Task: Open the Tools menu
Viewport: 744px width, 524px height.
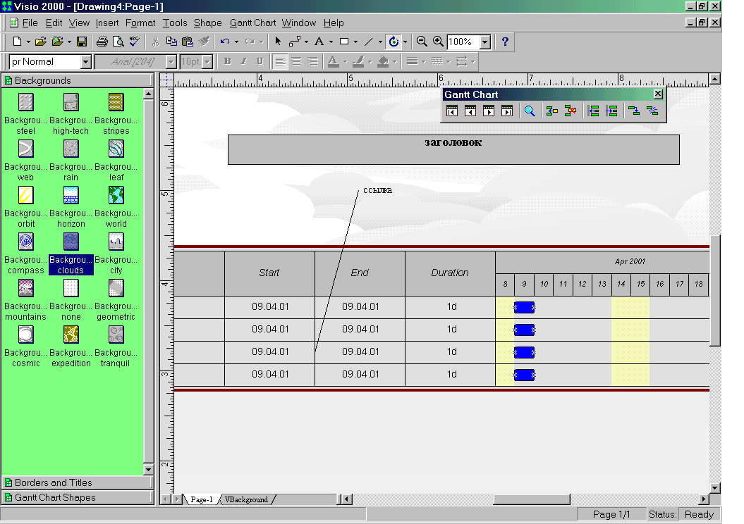Action: point(175,23)
